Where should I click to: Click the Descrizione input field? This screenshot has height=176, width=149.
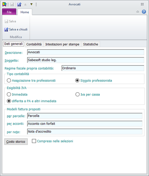coord(86,52)
